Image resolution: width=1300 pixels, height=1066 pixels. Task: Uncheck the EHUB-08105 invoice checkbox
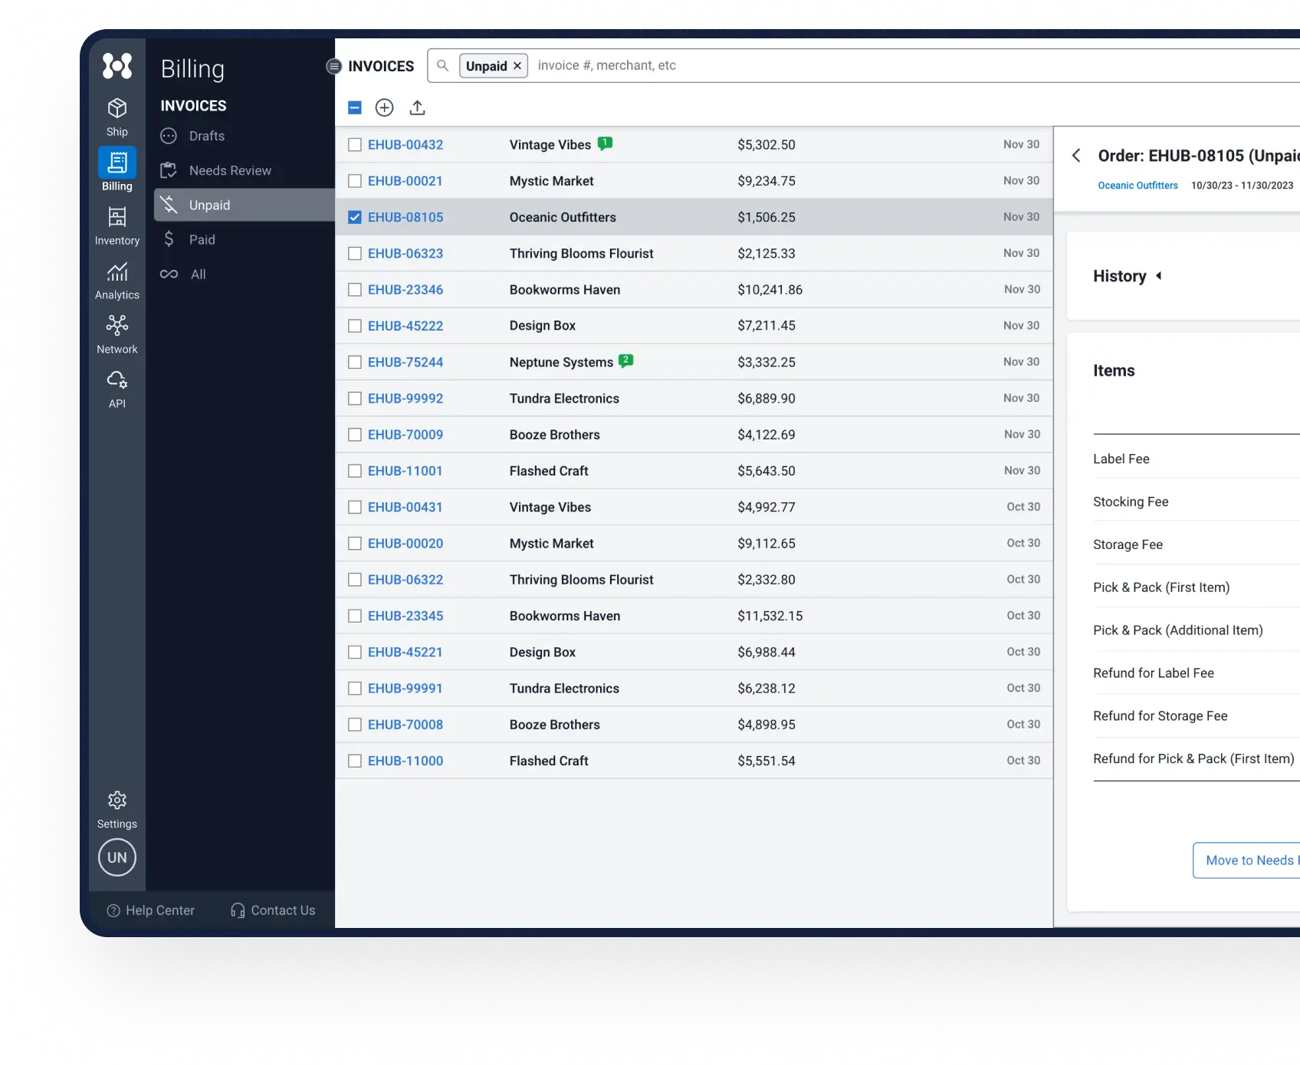point(355,217)
